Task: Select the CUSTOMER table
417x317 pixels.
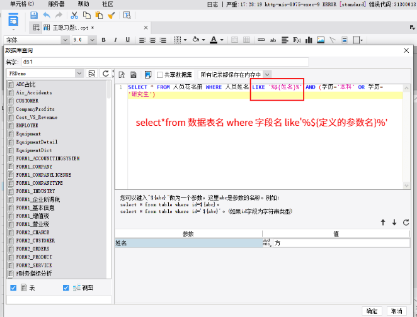Action: (x=27, y=101)
